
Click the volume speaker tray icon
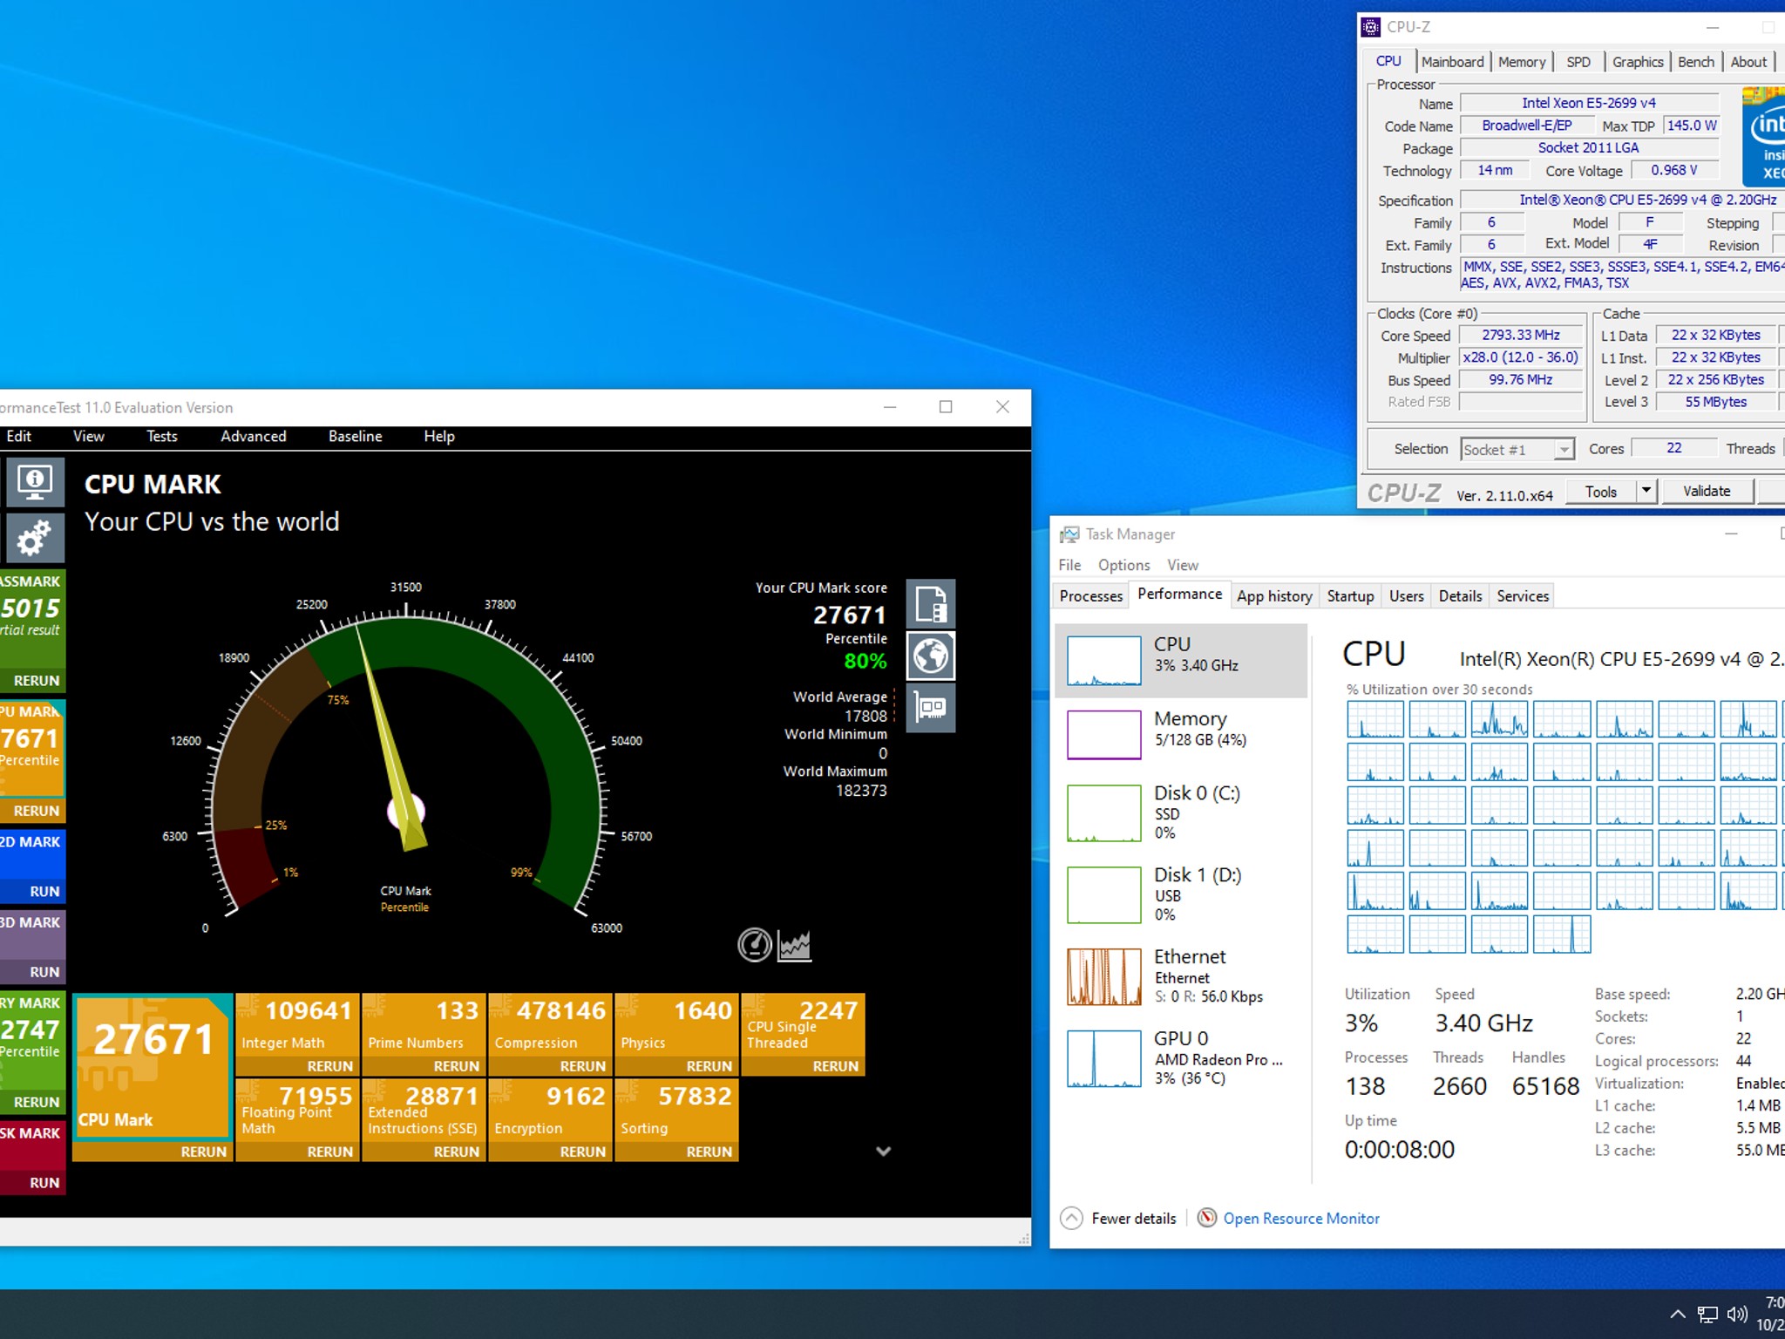click(x=1738, y=1314)
